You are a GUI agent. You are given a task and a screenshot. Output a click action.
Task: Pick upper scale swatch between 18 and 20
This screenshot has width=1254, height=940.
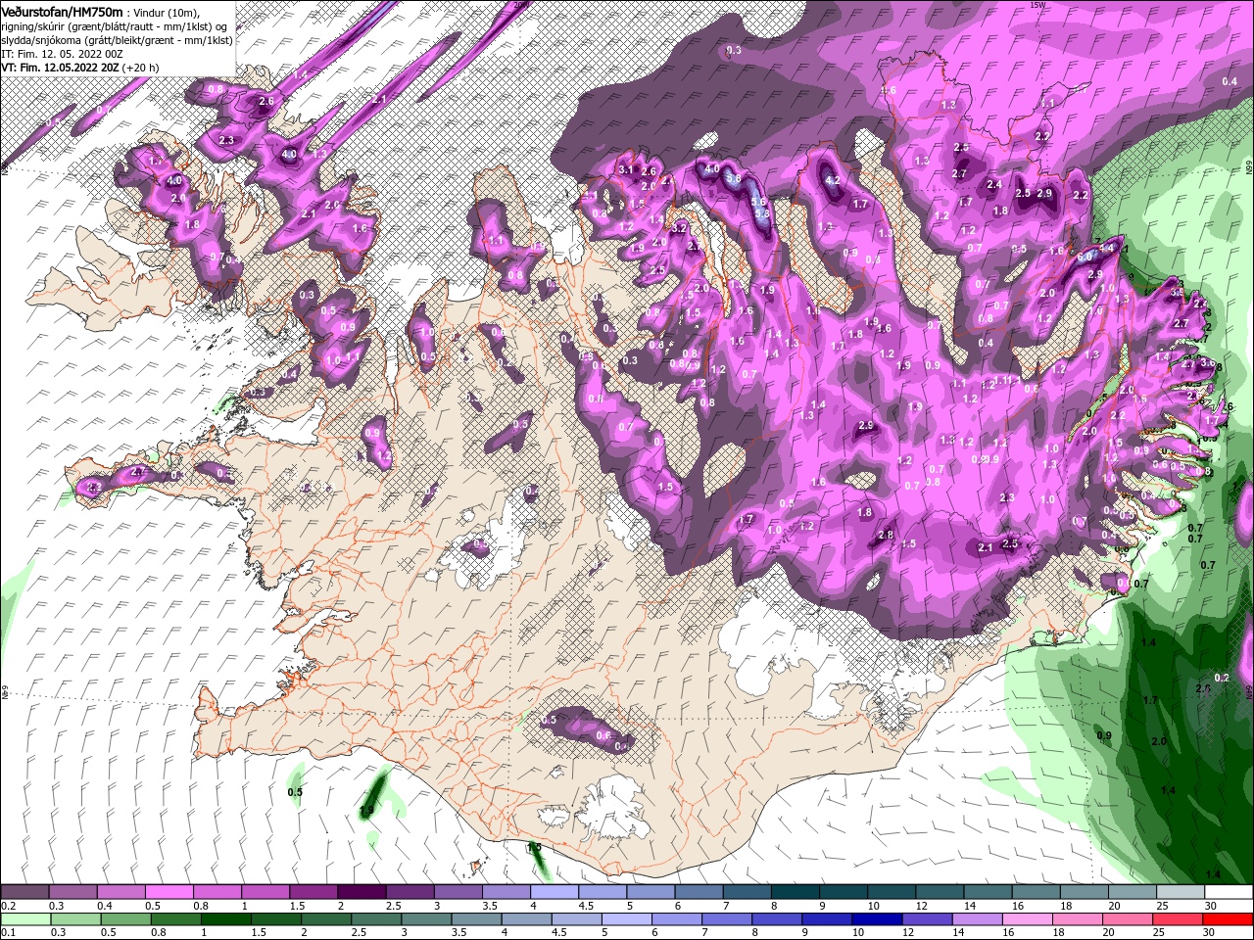(1083, 892)
